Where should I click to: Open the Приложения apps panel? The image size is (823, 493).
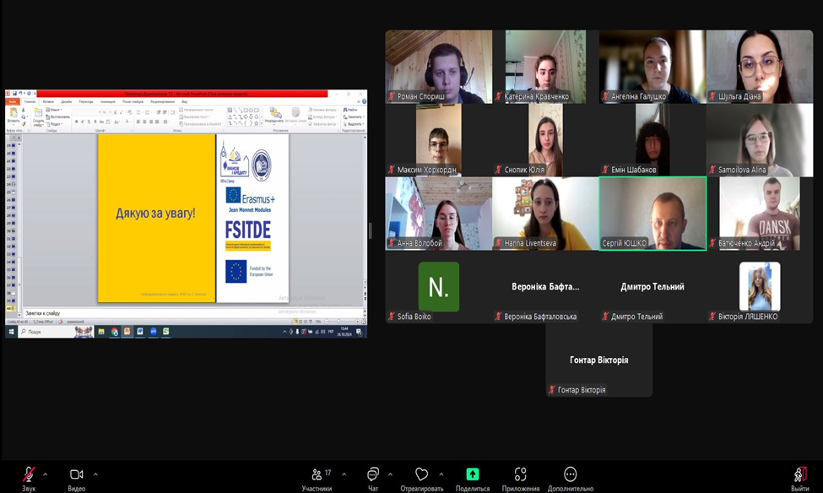[x=520, y=479]
